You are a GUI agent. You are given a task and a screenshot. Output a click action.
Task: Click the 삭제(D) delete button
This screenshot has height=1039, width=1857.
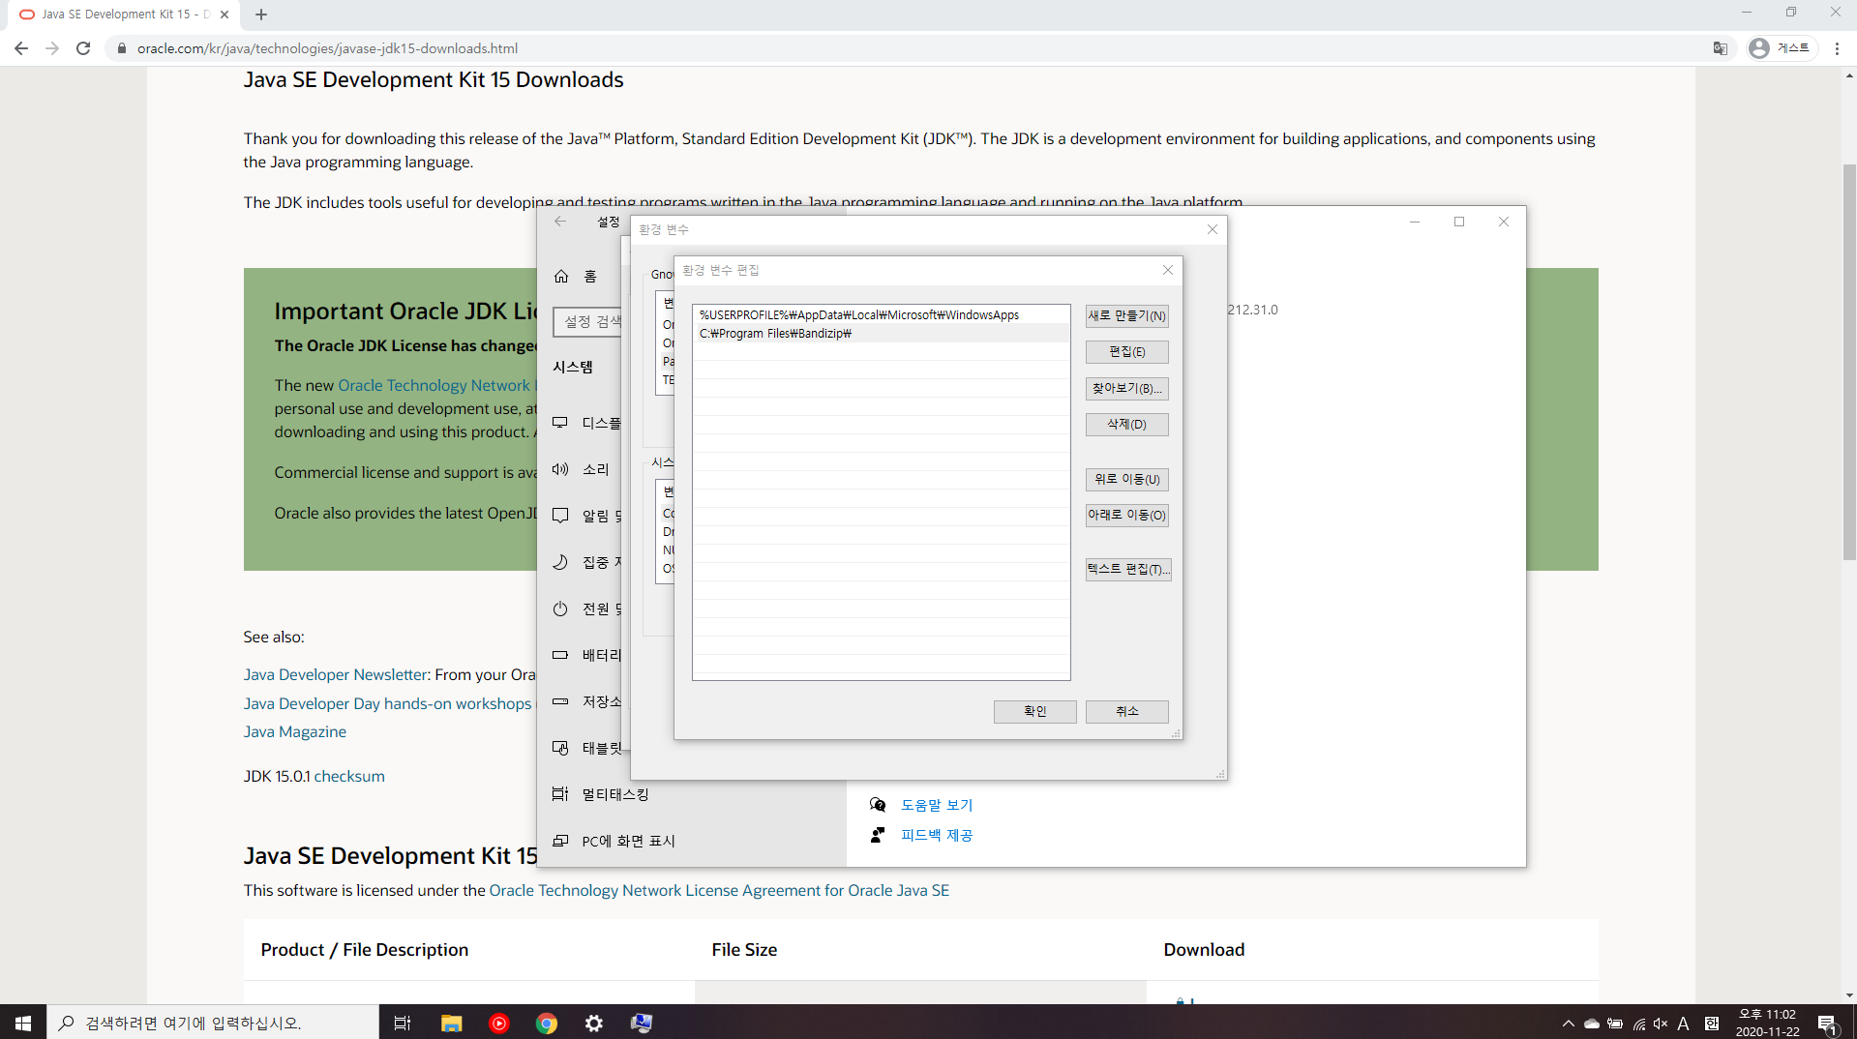[1126, 425]
